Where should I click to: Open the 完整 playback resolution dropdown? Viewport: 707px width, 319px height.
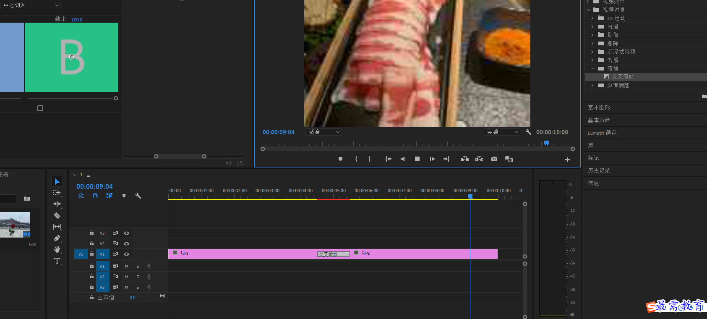(502, 132)
